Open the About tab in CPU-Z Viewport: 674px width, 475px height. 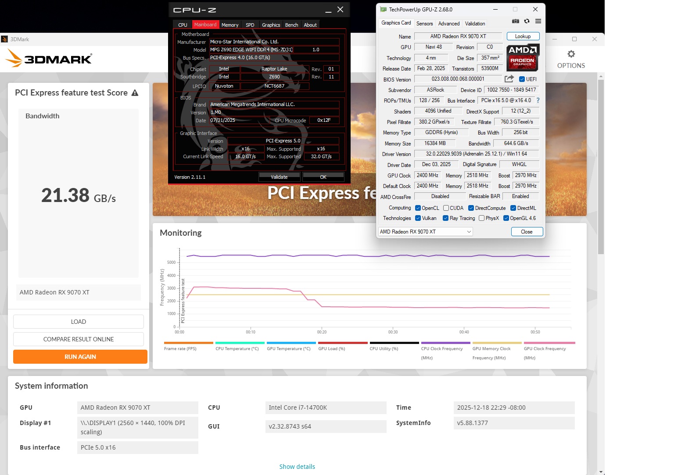click(310, 25)
